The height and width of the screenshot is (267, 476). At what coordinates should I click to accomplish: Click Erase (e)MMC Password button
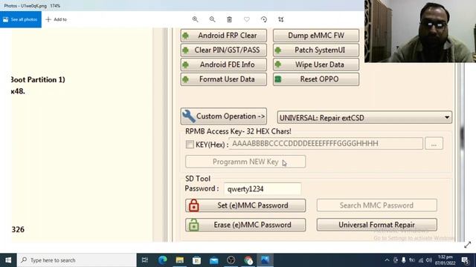point(245,225)
